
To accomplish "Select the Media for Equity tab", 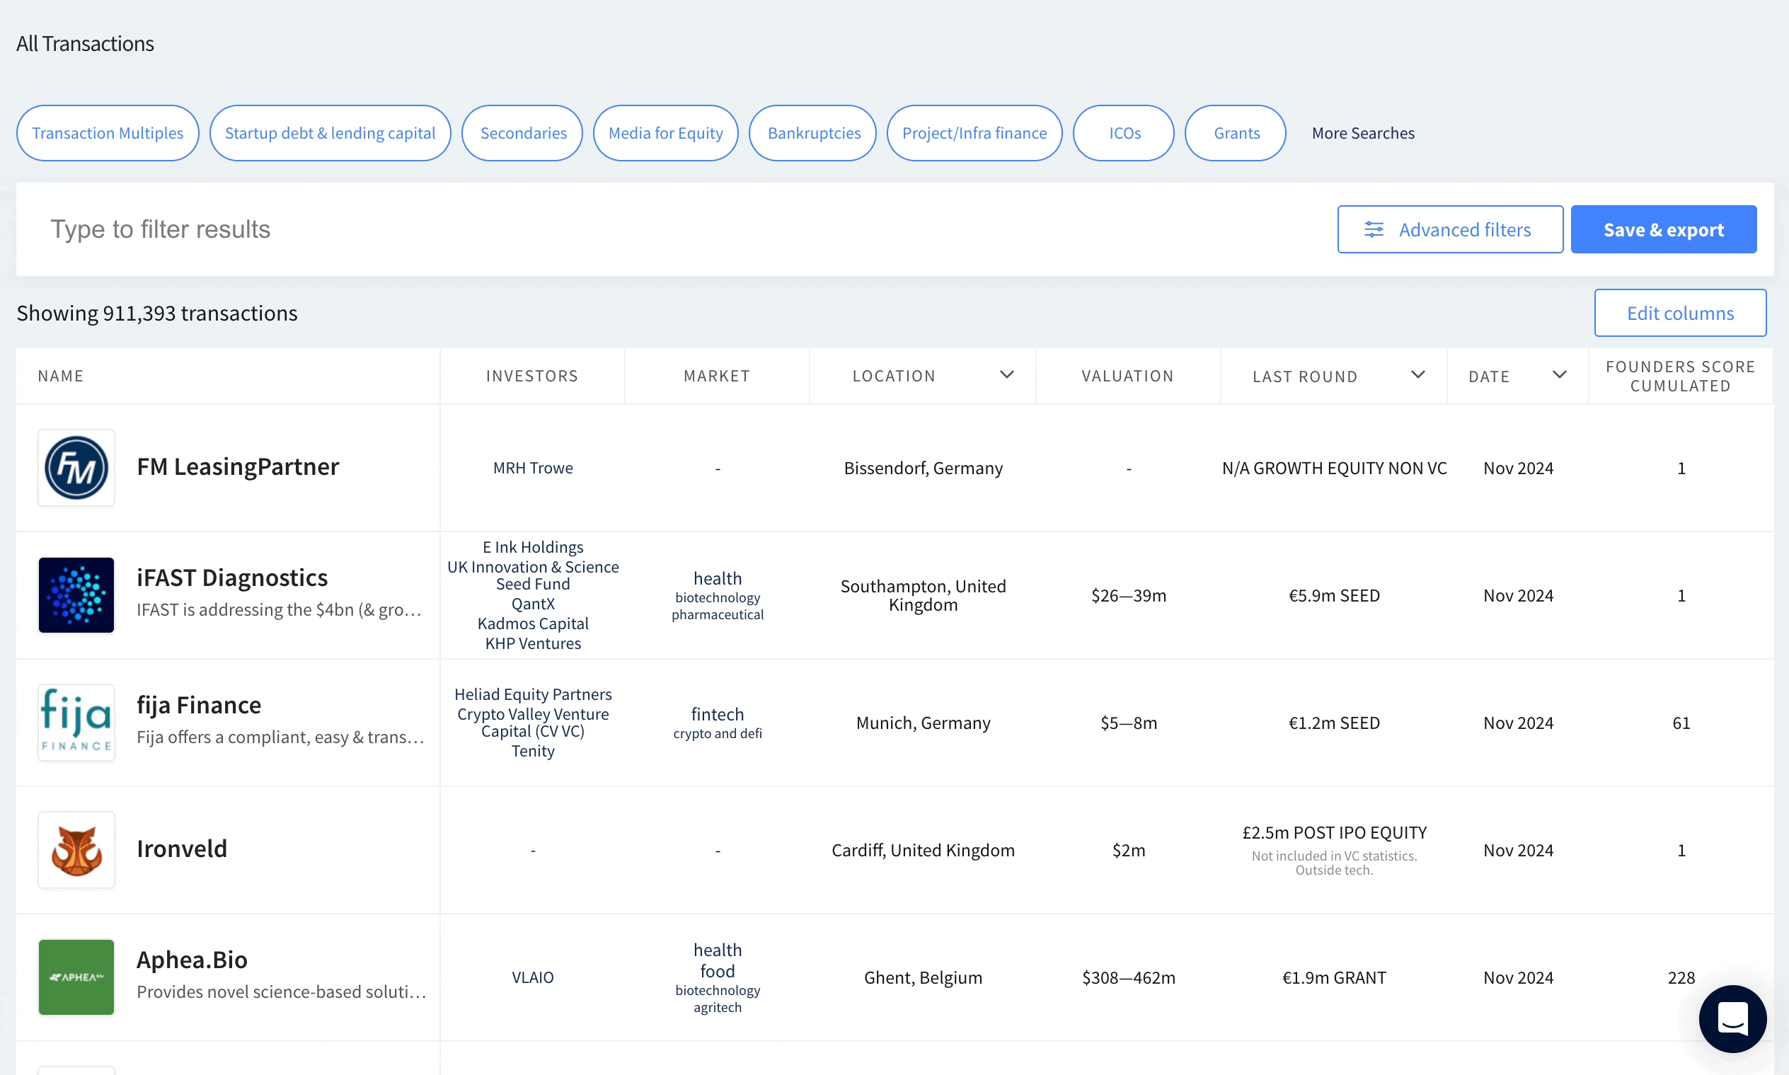I will pos(666,133).
